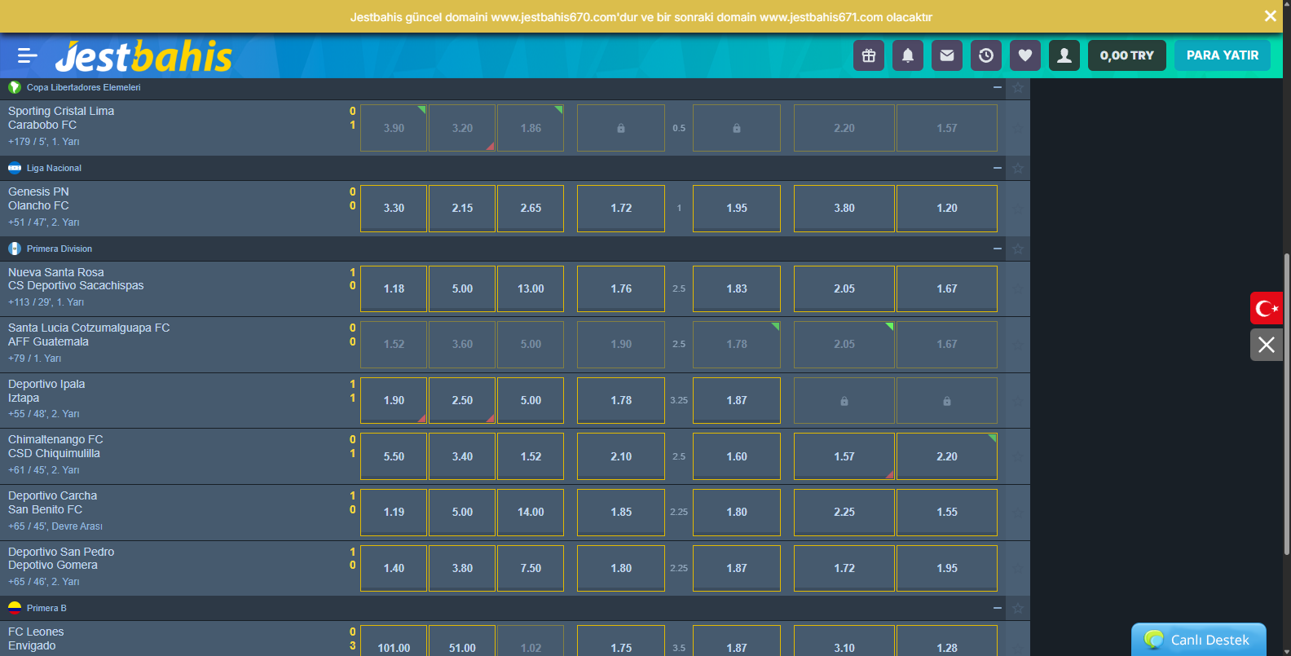This screenshot has width=1291, height=656.
Task: Select 5.50 odds for Chimaltenango FC
Action: pos(394,456)
